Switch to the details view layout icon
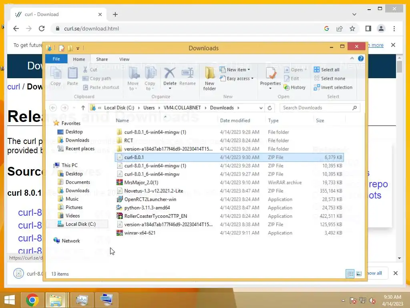This screenshot has width=410, height=308. [x=350, y=274]
